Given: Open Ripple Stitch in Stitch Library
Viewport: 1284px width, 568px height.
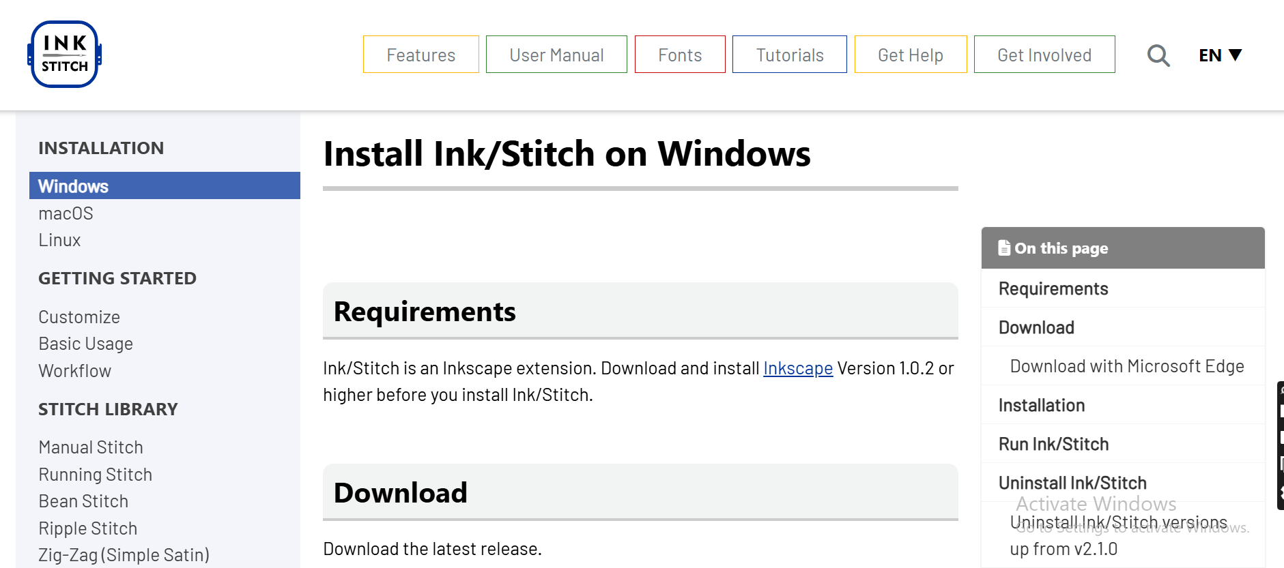Looking at the screenshot, I should (87, 528).
